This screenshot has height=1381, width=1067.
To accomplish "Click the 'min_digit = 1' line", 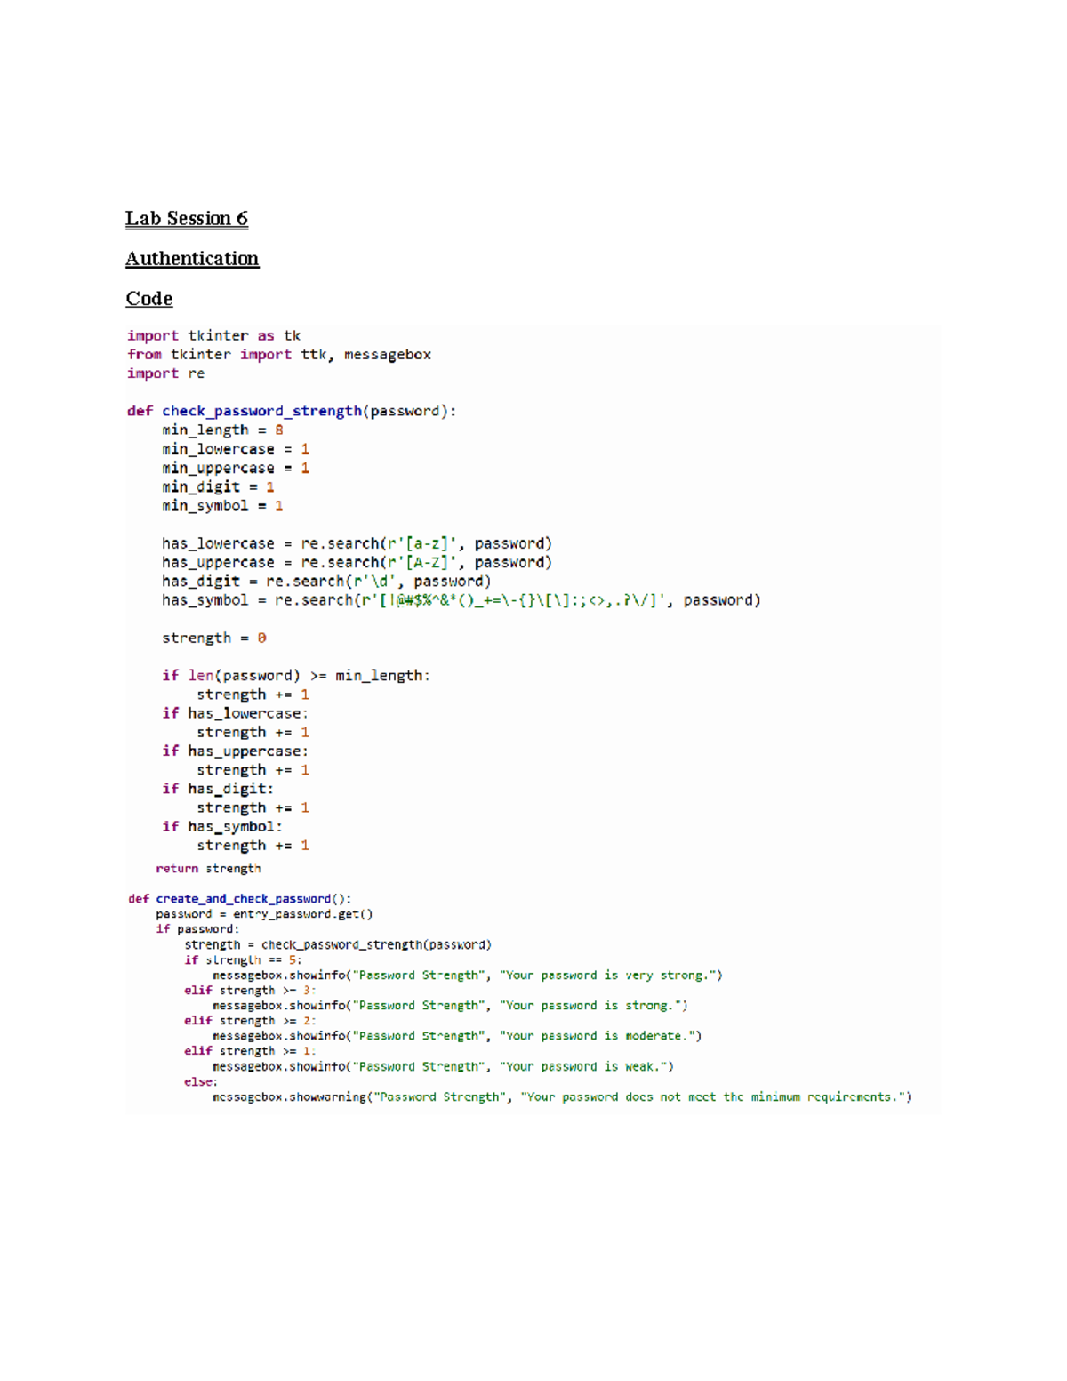I will coord(218,486).
